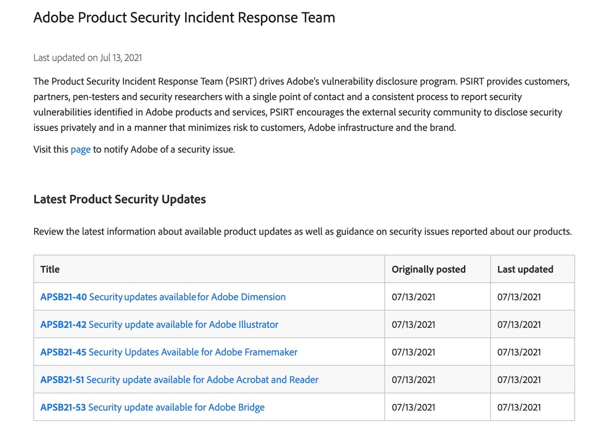The width and height of the screenshot is (600, 435).
Task: Click the Latest Product Security Updates heading
Action: 119,199
